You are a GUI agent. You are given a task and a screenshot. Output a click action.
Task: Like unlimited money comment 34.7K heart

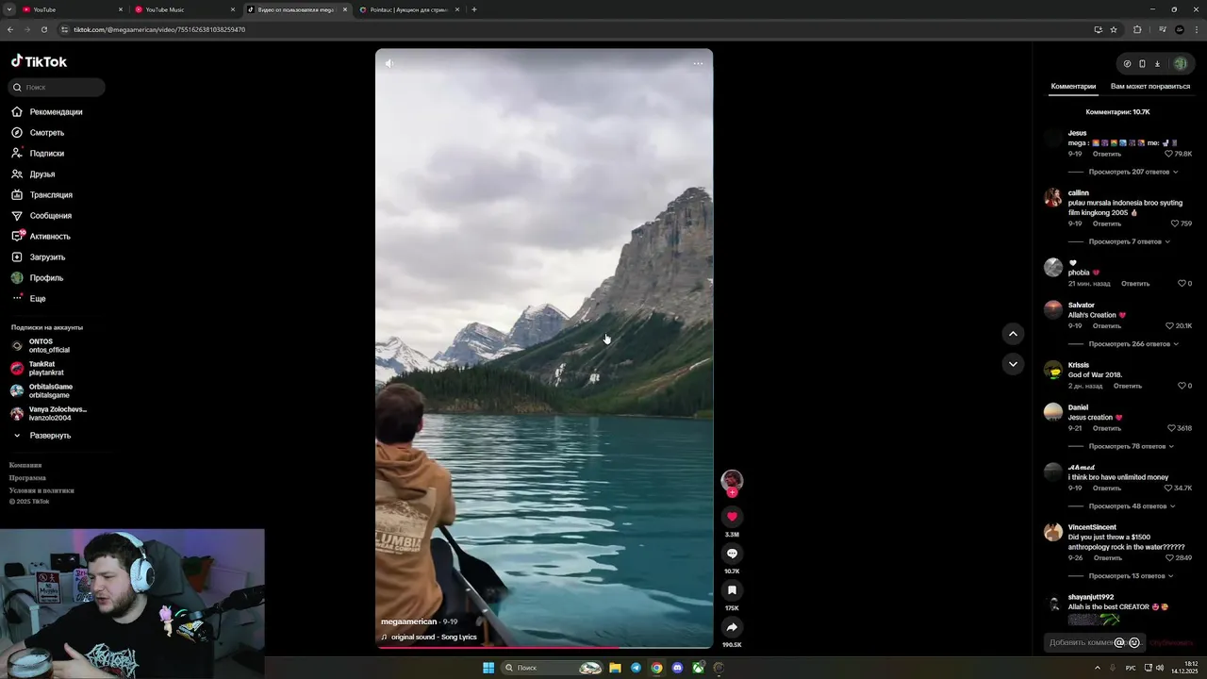tap(1169, 488)
